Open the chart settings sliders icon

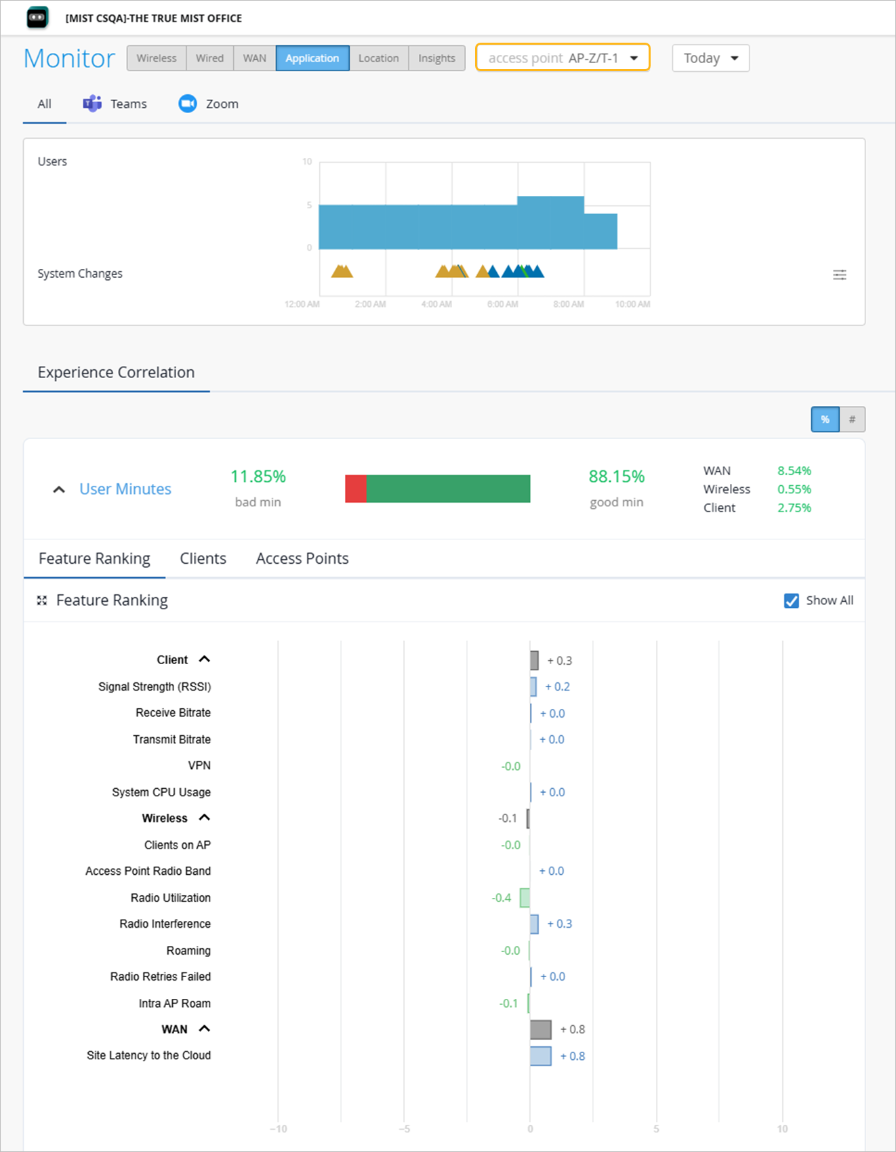click(x=840, y=274)
